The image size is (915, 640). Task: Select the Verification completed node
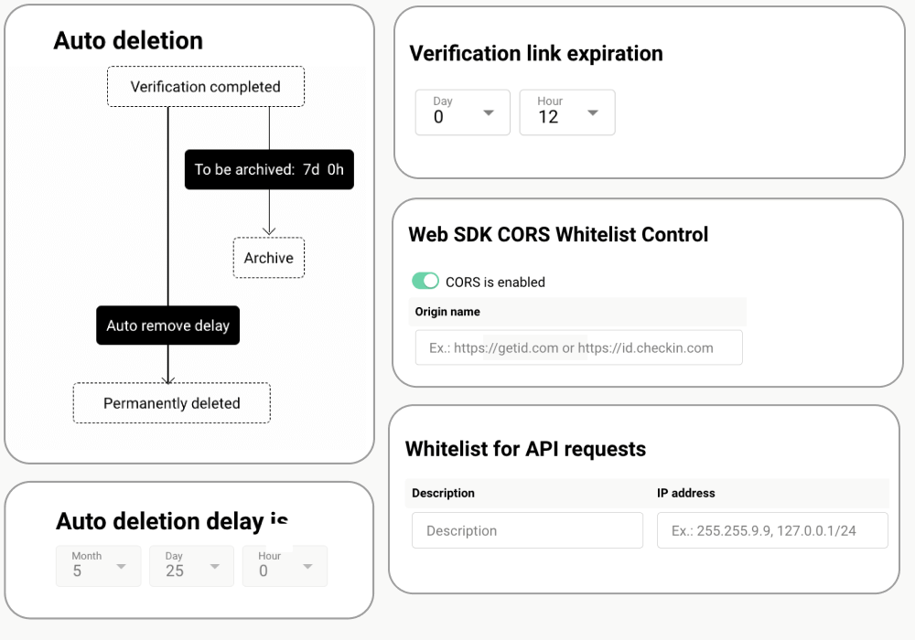[x=206, y=87]
